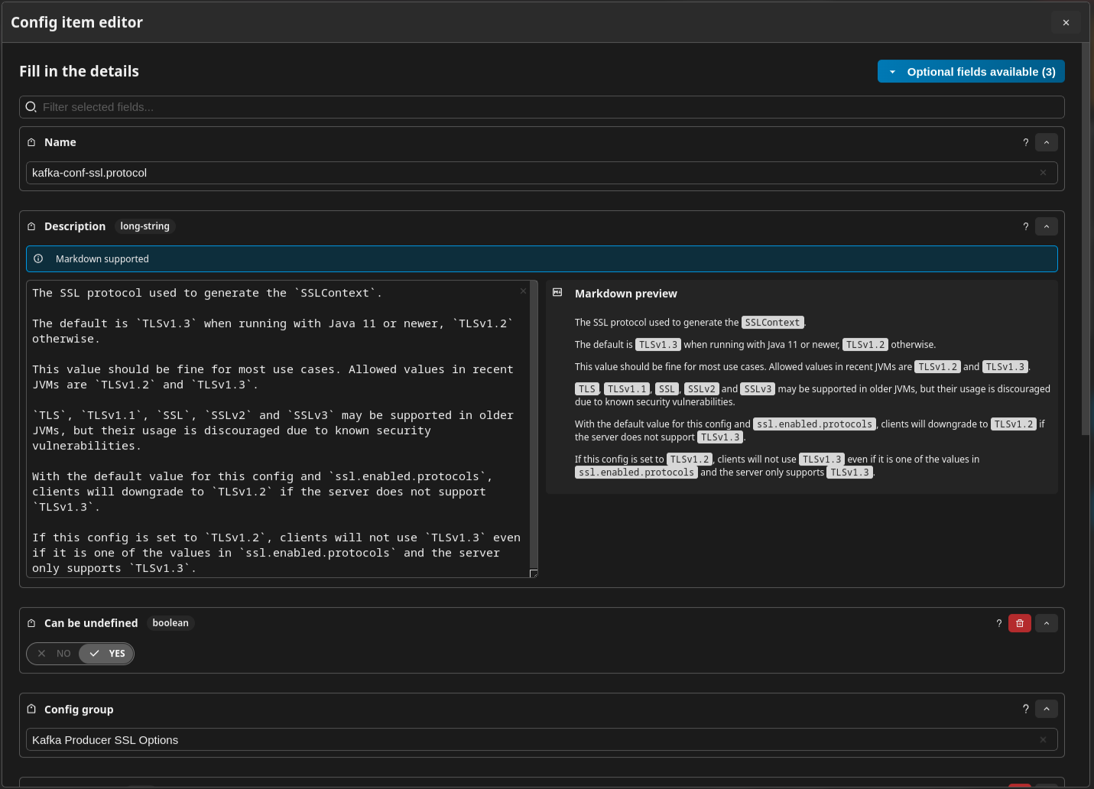Screen dimensions: 1094x789
Task: Click ssl.enabled.protocols tag in fifth preview paragraph
Action: (x=814, y=424)
